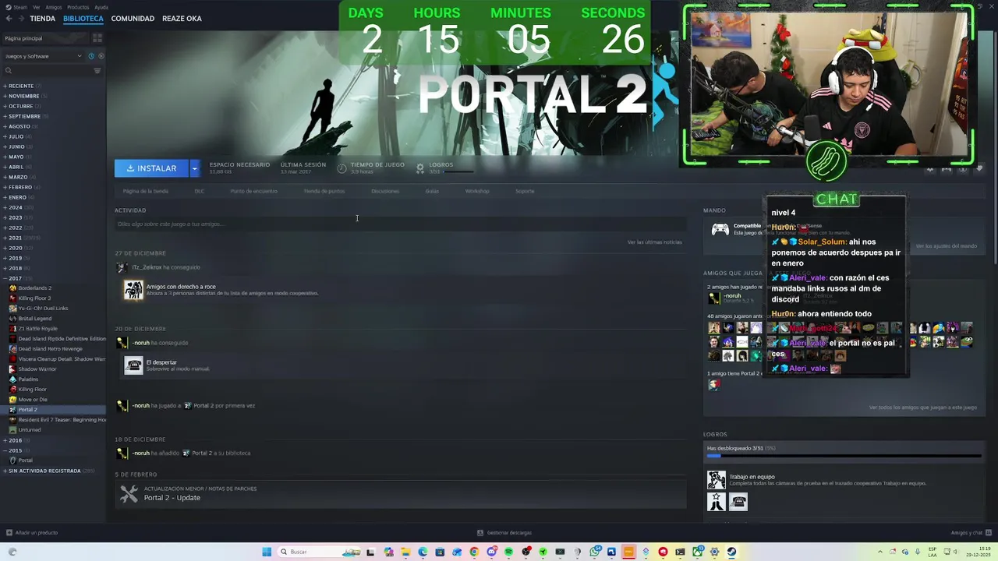Image resolution: width=998 pixels, height=561 pixels.
Task: Click the Windows taskbar Buscar search box
Action: [318, 552]
